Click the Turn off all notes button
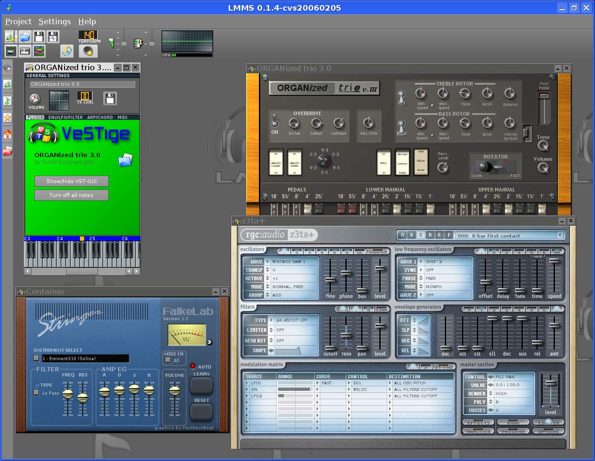 click(x=72, y=195)
